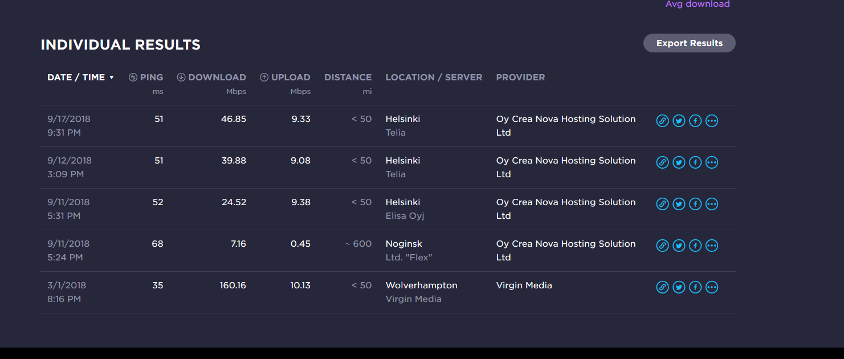Share 9/12/2018 result on Facebook

pyautogui.click(x=695, y=162)
